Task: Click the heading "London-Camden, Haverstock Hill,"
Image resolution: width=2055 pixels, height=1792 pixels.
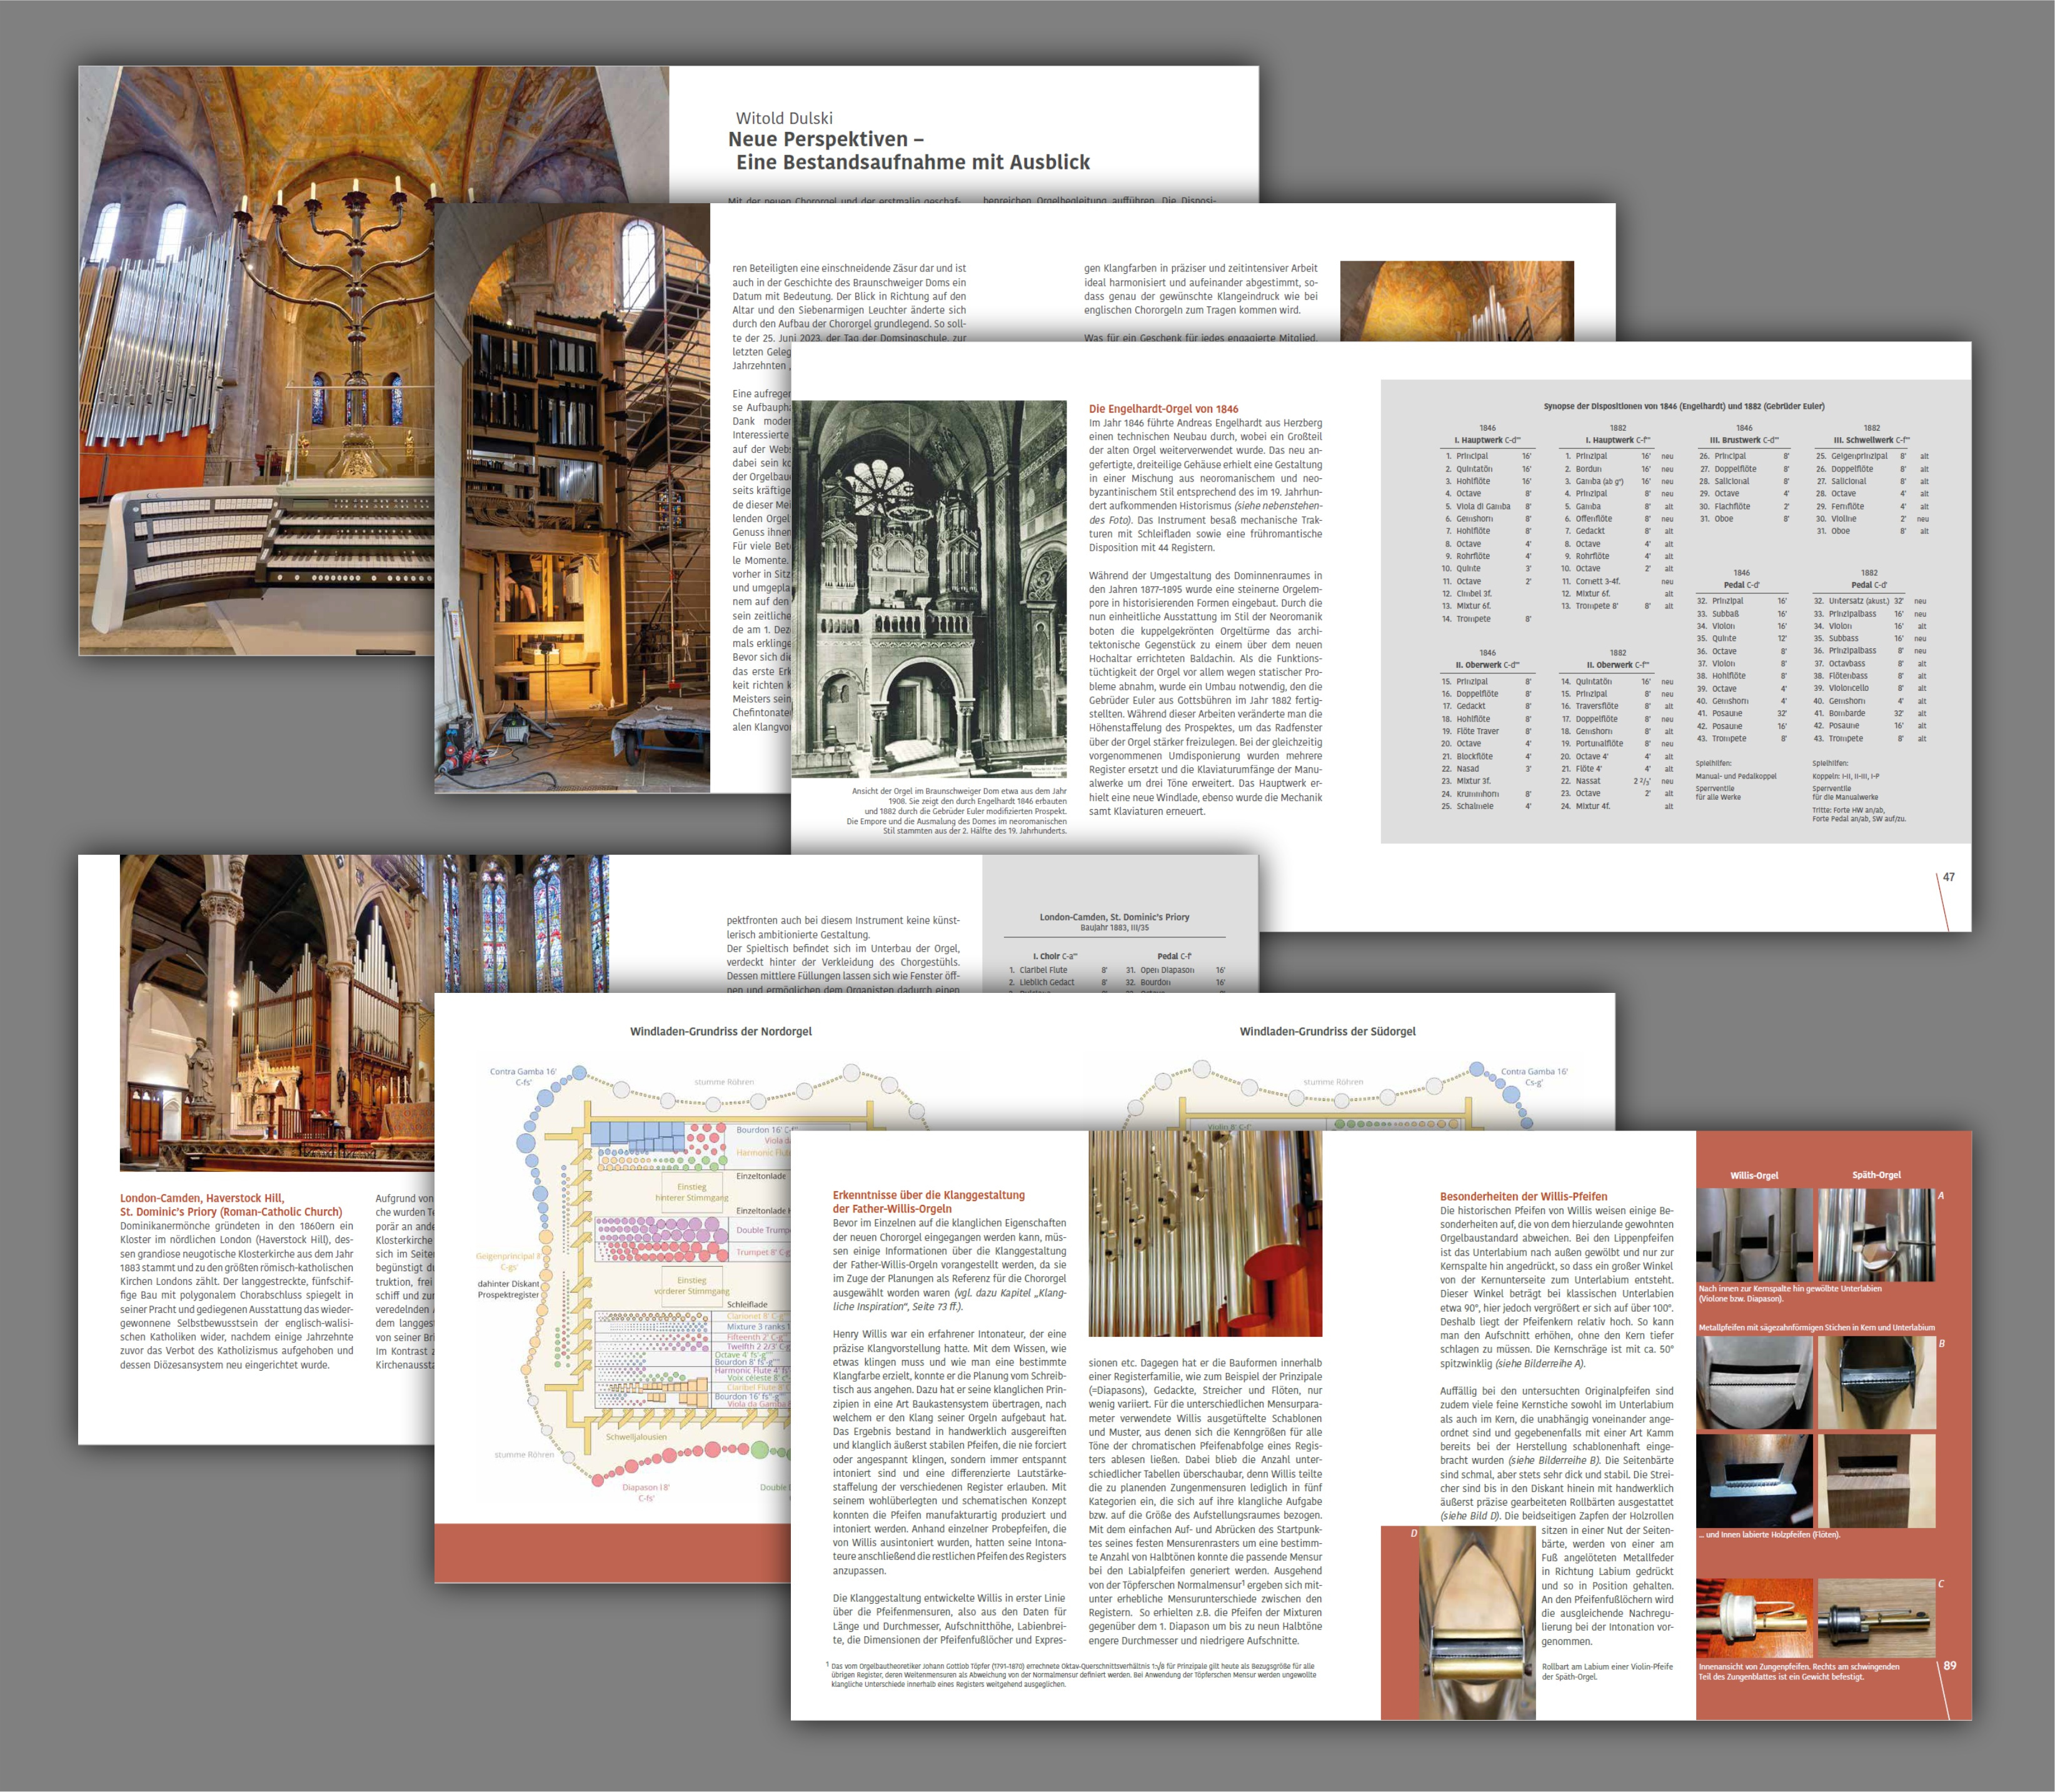Action: 202,1198
